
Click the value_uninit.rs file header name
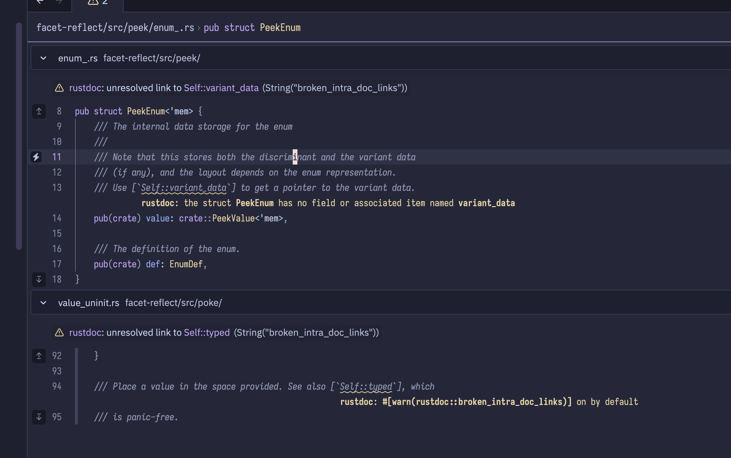pyautogui.click(x=88, y=303)
